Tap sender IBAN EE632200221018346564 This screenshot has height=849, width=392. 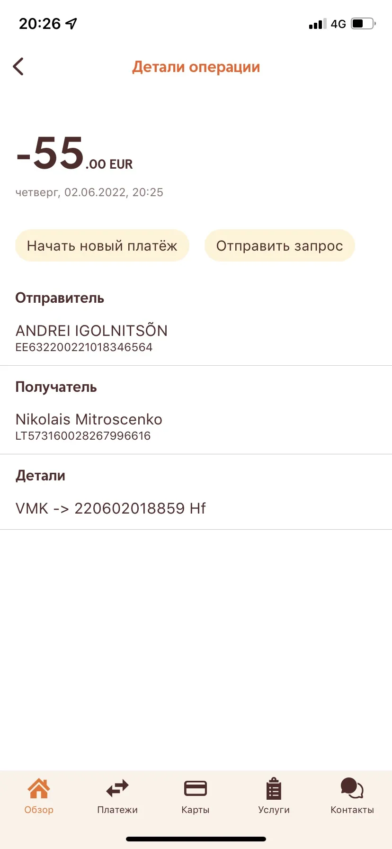[84, 347]
